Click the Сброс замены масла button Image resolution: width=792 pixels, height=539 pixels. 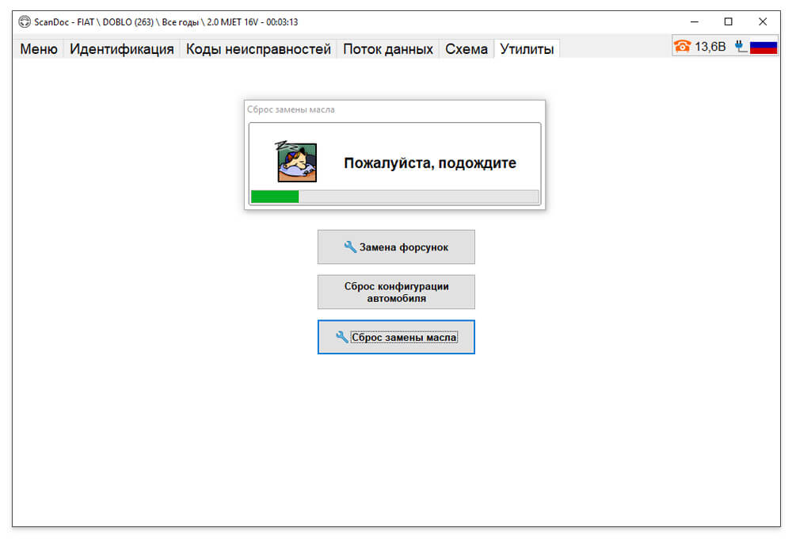tap(396, 337)
